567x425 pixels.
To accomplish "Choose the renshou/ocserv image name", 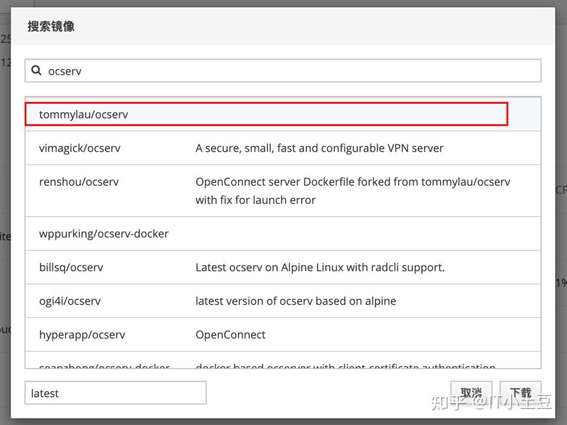I will (79, 182).
